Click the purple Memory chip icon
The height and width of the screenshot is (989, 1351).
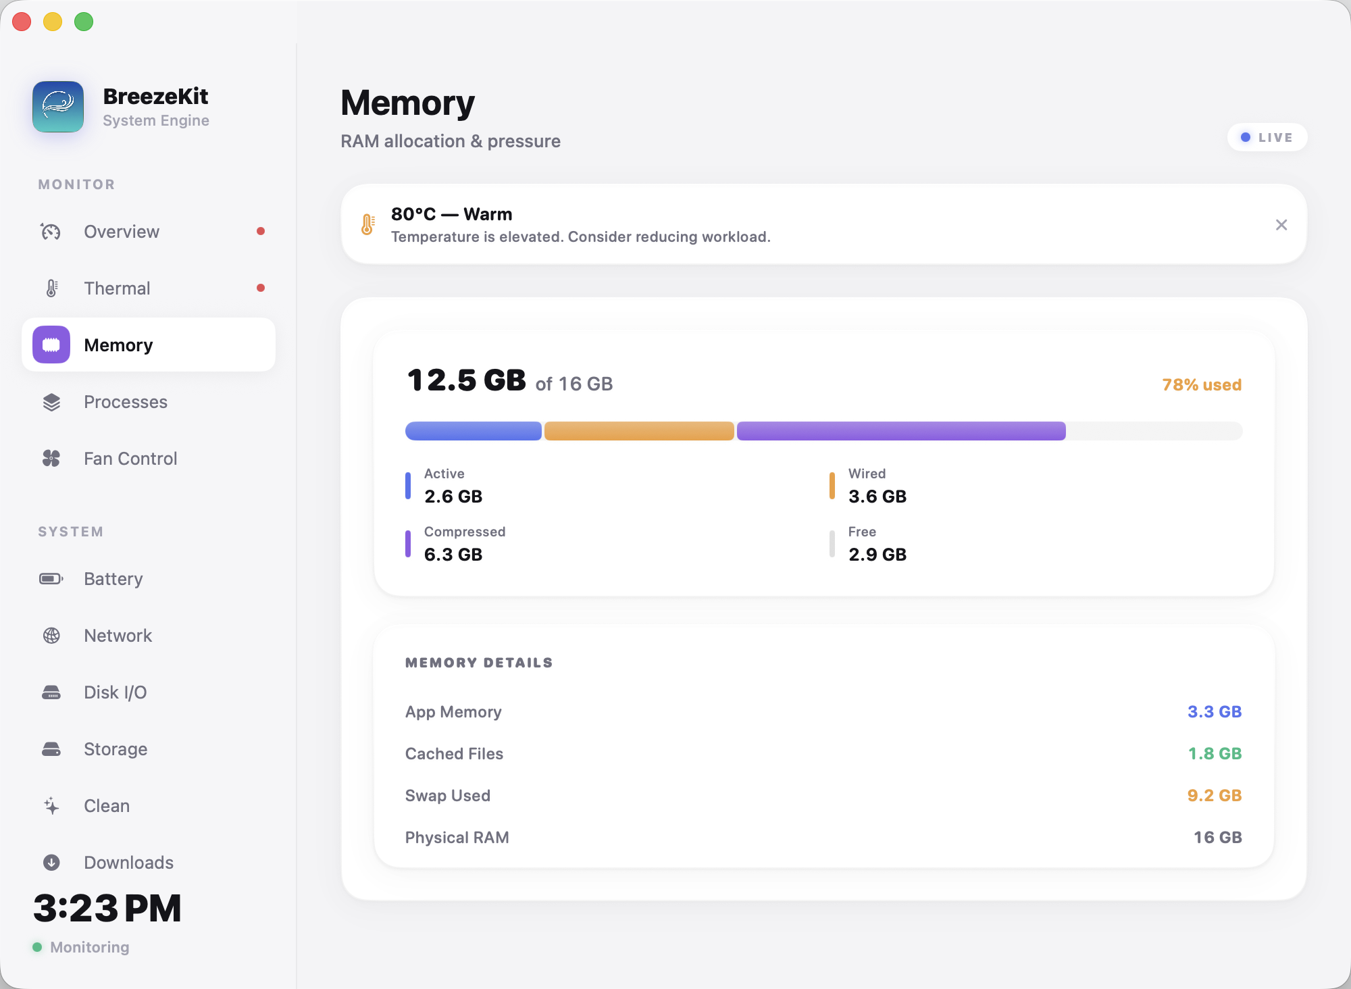51,345
